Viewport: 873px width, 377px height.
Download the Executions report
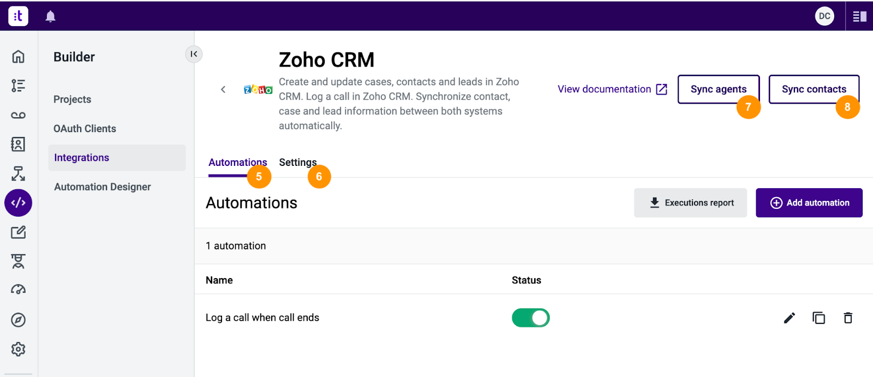coord(690,203)
